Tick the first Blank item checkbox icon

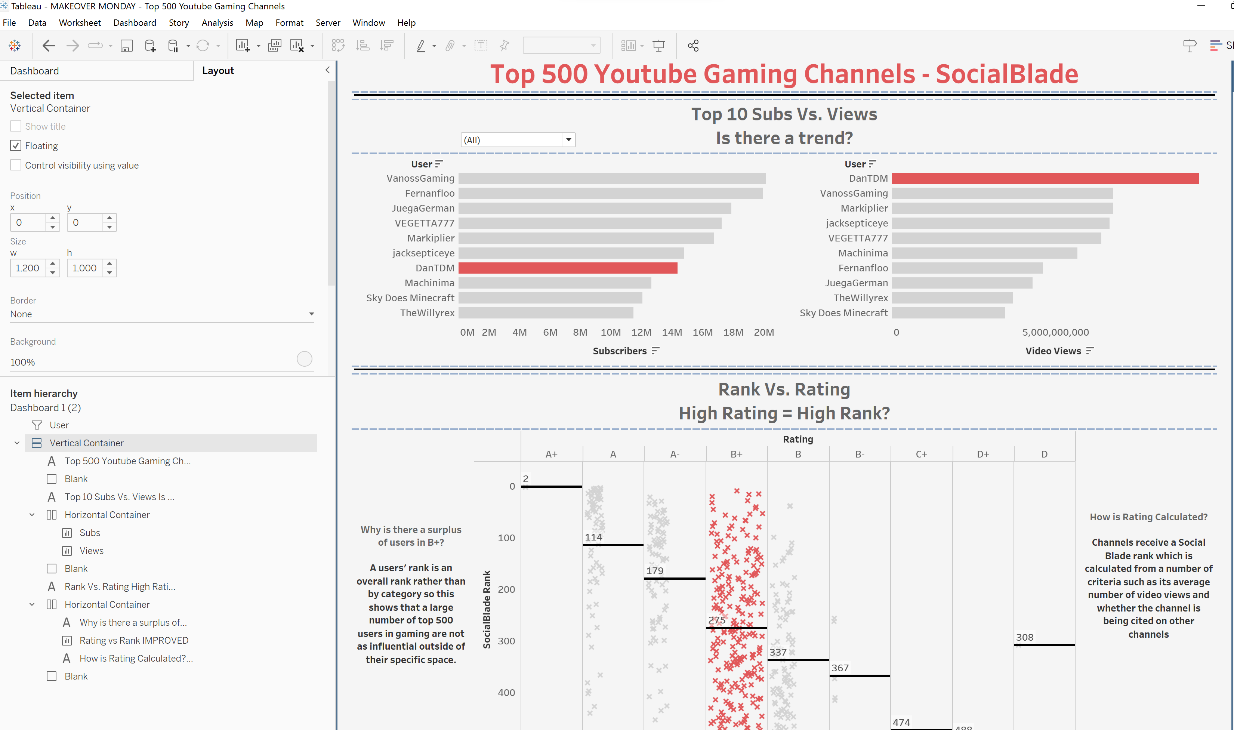(x=52, y=479)
